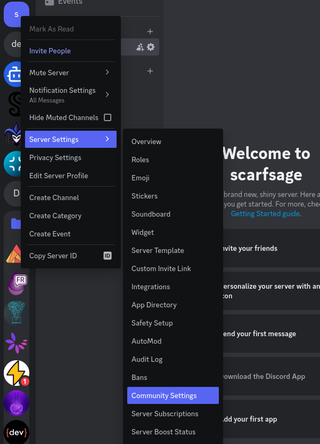
Task: Open the orange triangle server icon
Action: (x=13, y=253)
